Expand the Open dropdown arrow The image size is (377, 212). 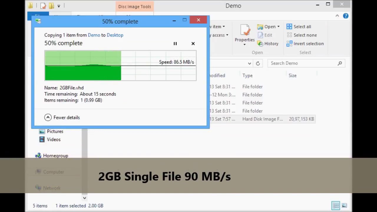point(278,26)
